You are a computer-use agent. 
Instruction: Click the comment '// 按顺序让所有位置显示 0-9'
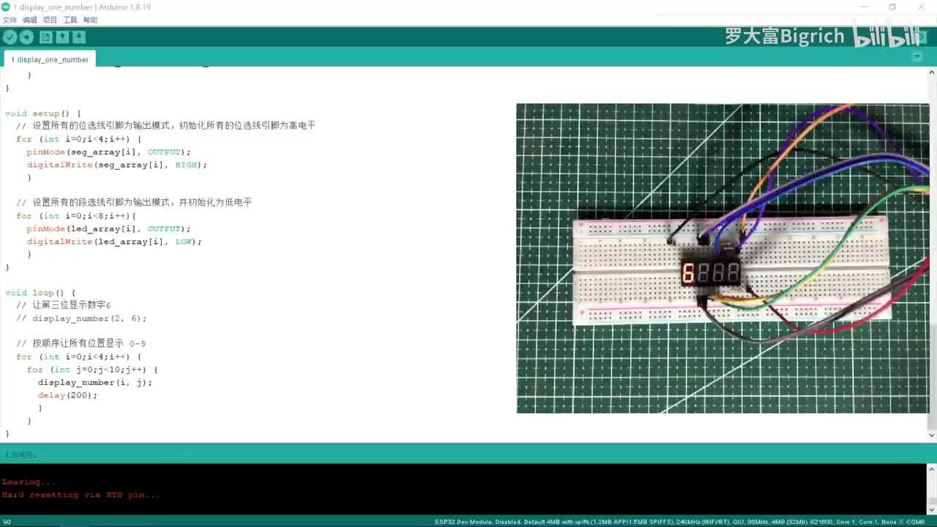pos(81,343)
